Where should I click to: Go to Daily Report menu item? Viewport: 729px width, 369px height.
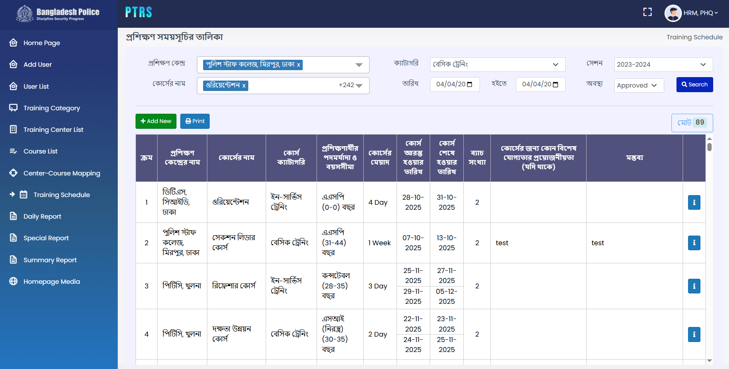point(42,216)
